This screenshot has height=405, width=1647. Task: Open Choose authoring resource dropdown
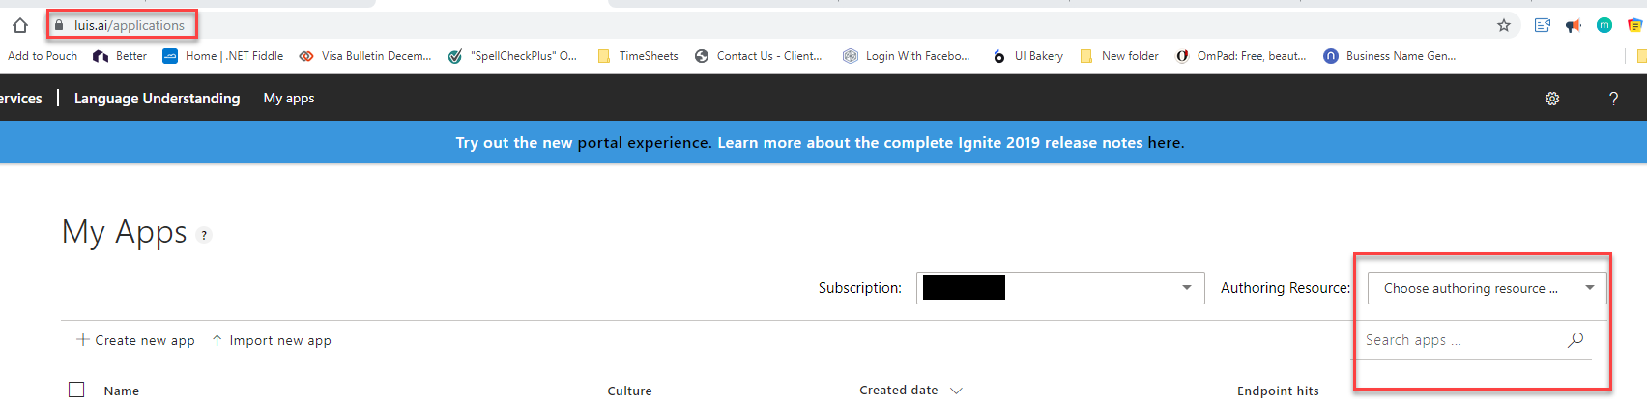[x=1487, y=288]
